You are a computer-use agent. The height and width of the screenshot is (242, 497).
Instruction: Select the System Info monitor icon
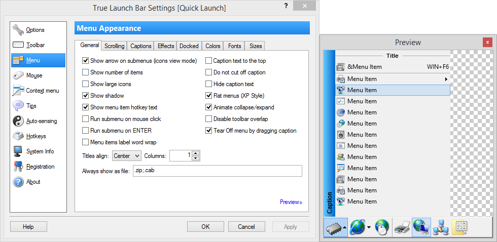18,151
